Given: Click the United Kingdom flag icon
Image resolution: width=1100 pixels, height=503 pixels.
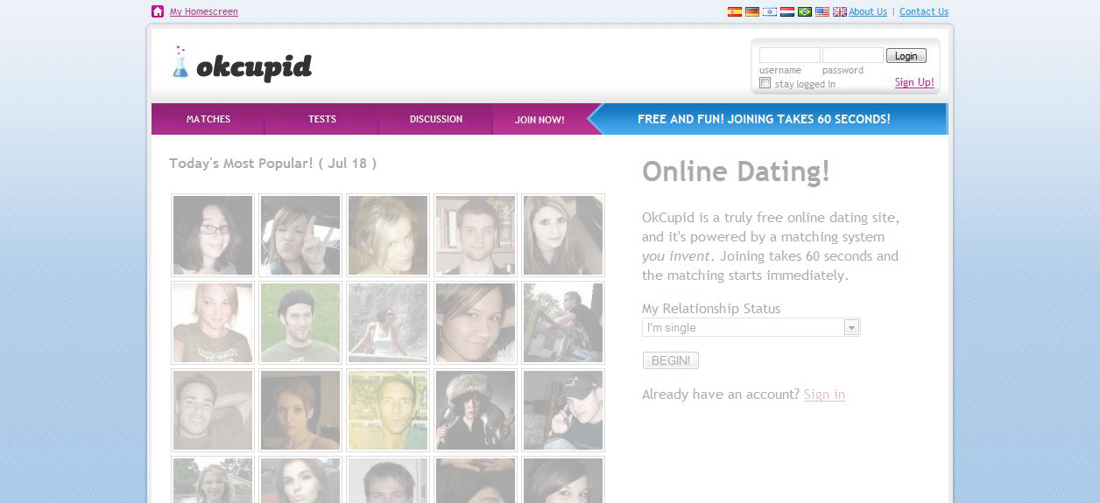Looking at the screenshot, I should click(840, 12).
